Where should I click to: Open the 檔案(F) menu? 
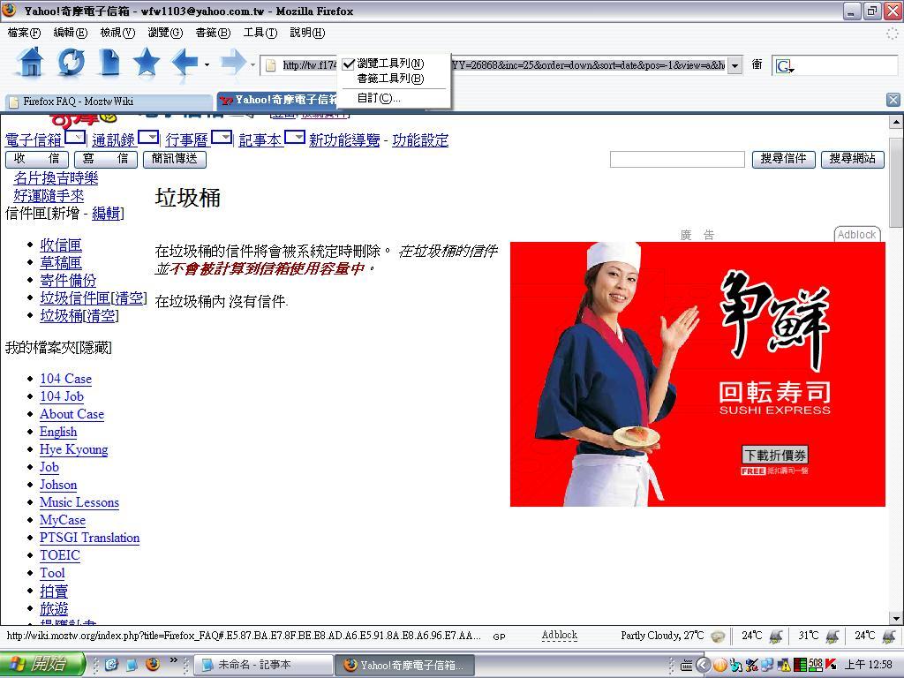pos(24,33)
